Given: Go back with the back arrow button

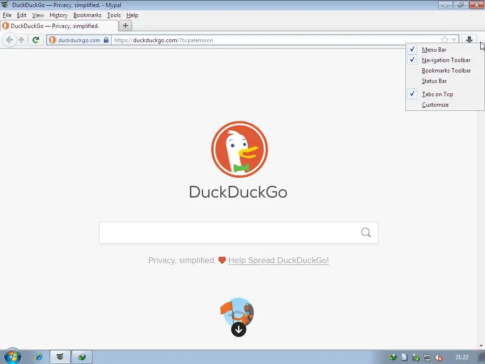Looking at the screenshot, I should [x=9, y=40].
